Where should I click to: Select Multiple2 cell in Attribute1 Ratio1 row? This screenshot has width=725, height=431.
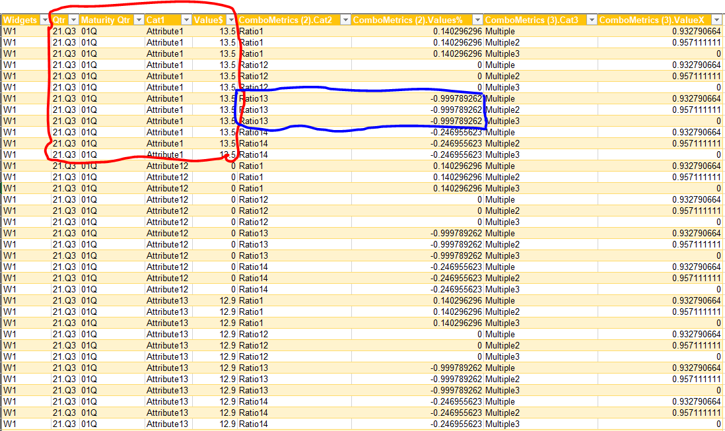[540, 42]
